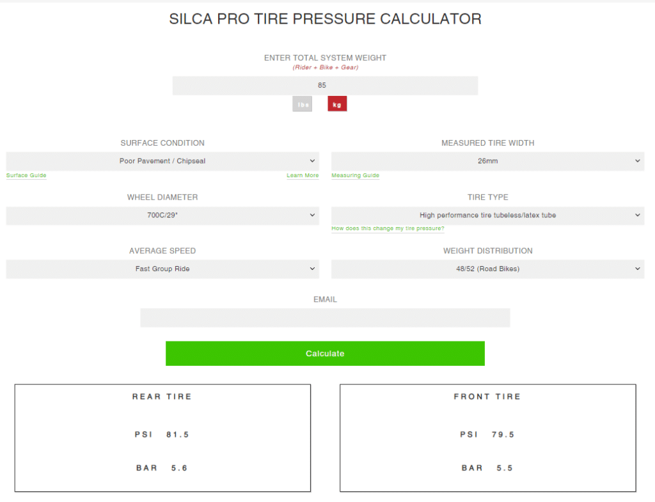Image resolution: width=655 pixels, height=502 pixels.
Task: Open the Surface Guide link
Action: 26,175
